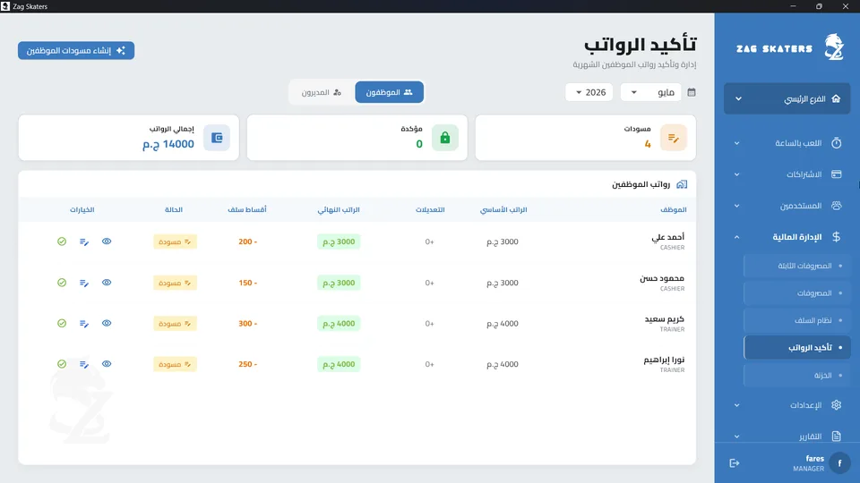
Task: Click the Zag Skaters logo in sidebar
Action: (x=834, y=47)
